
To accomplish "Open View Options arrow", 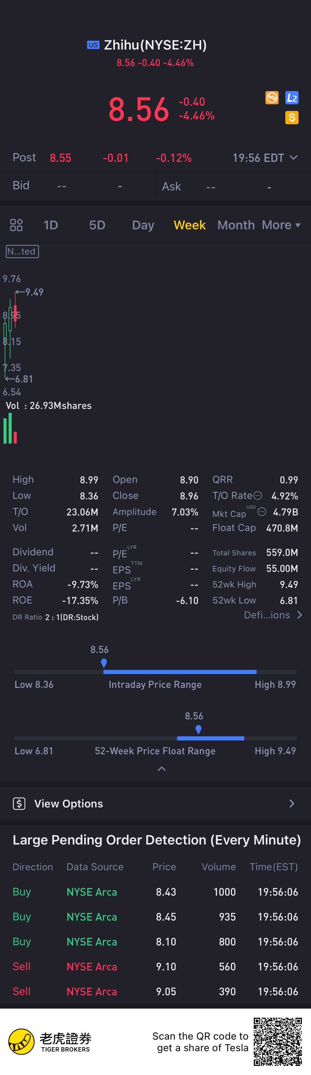I will coord(292,803).
